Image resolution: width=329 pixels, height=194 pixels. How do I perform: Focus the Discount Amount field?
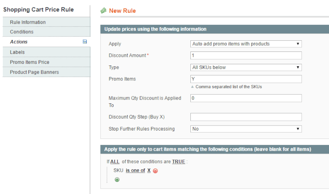246,56
